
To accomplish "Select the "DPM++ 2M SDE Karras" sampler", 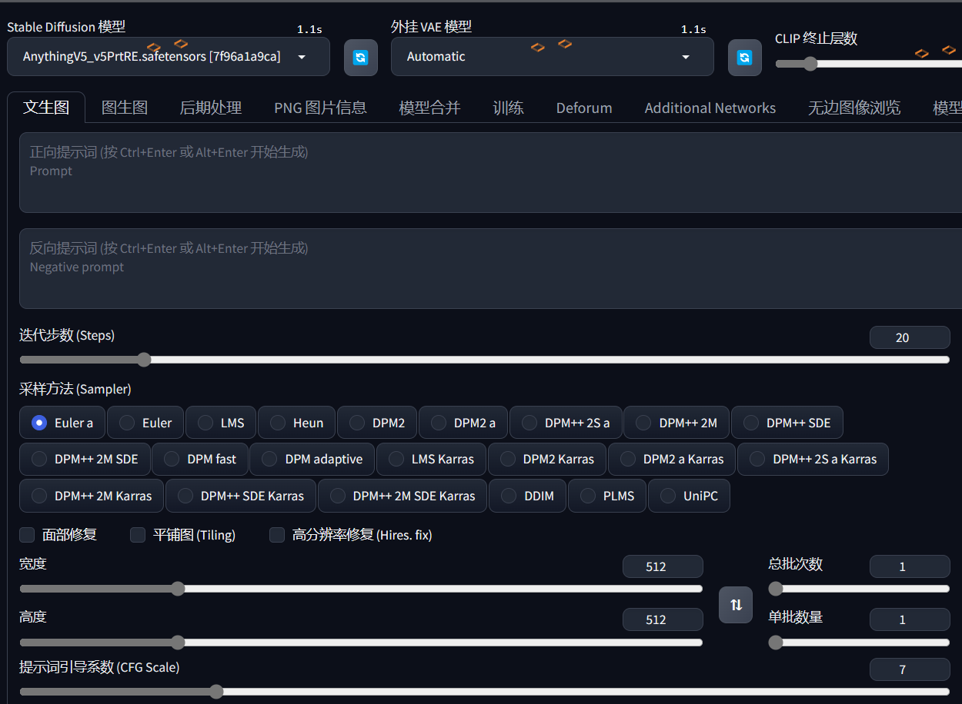I will coord(403,496).
